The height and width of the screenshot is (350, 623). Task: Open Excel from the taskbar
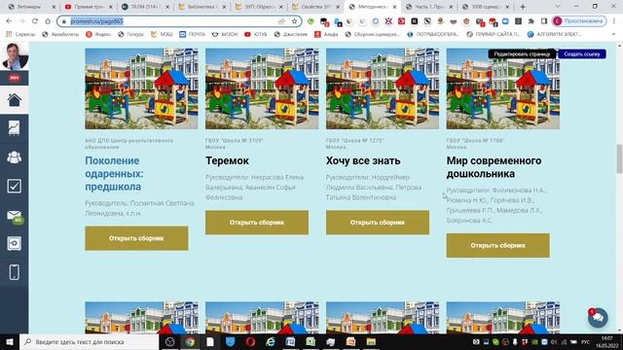311,341
